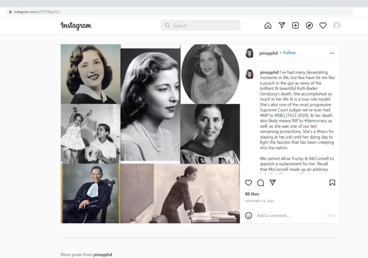Focus the Add a comment field
The height and width of the screenshot is (258, 368).
(287, 216)
